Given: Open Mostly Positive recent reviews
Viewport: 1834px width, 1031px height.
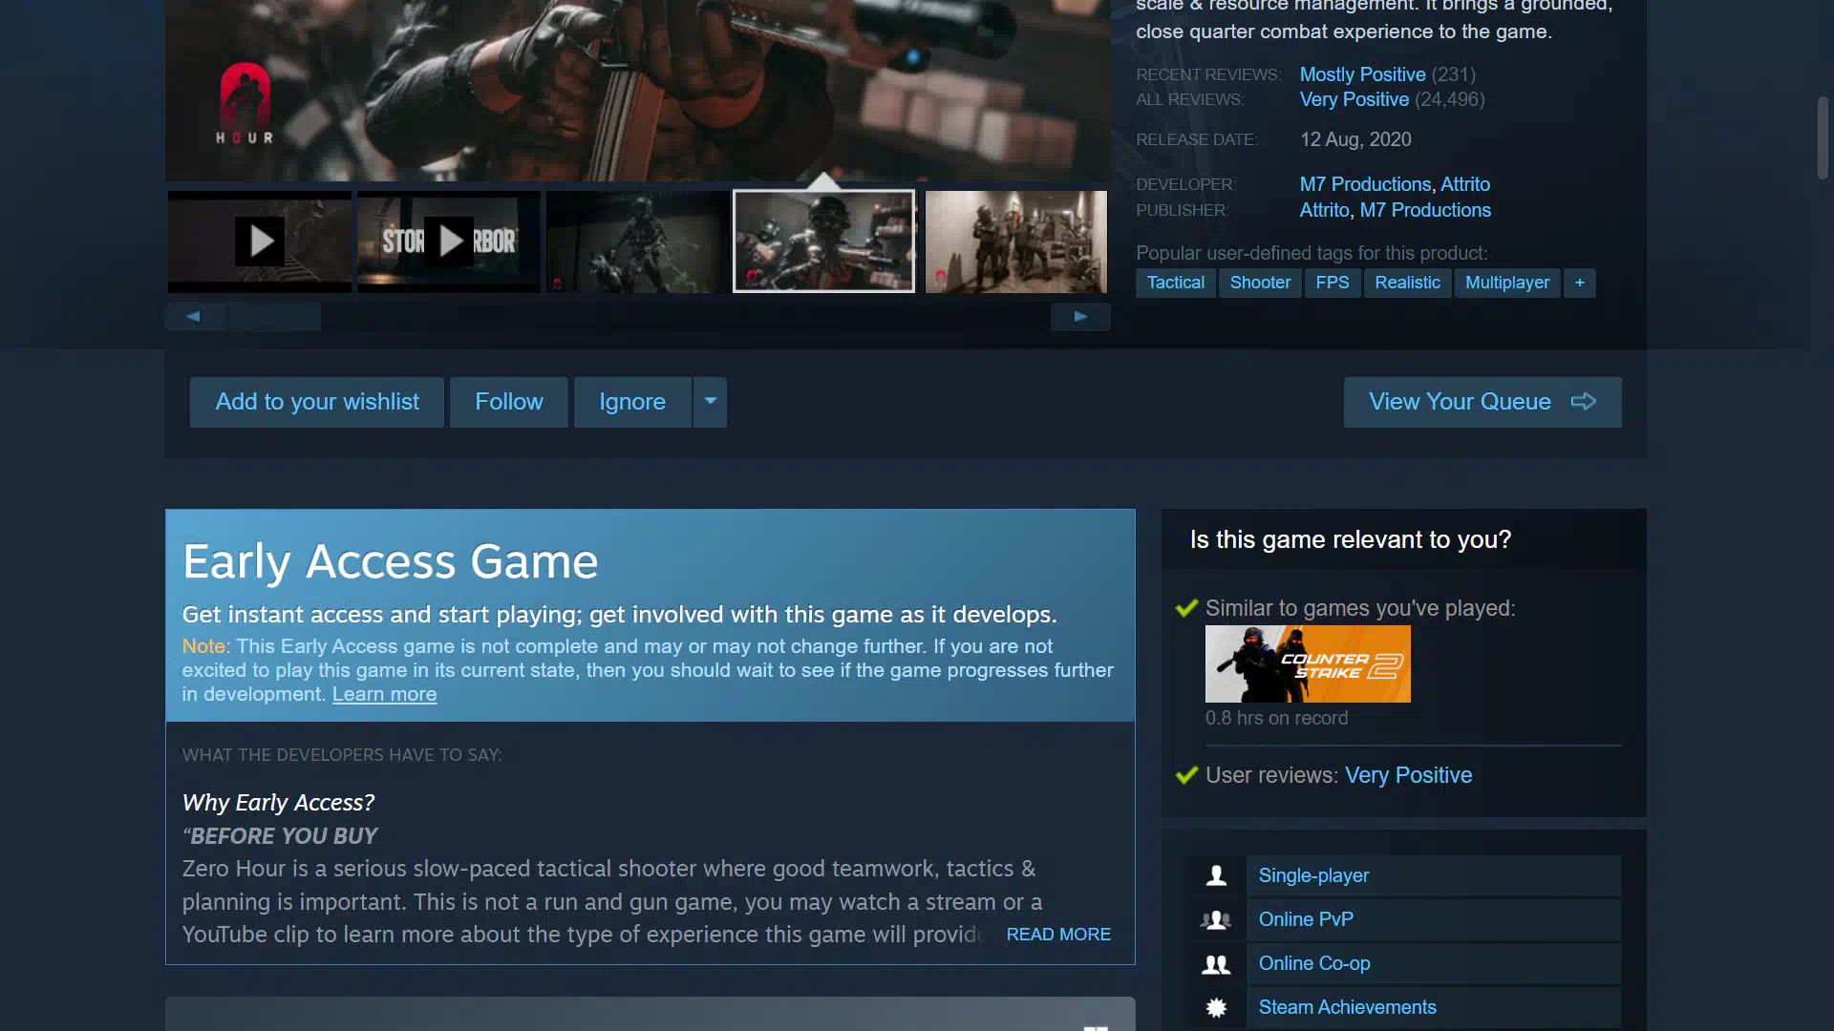Looking at the screenshot, I should tap(1362, 74).
